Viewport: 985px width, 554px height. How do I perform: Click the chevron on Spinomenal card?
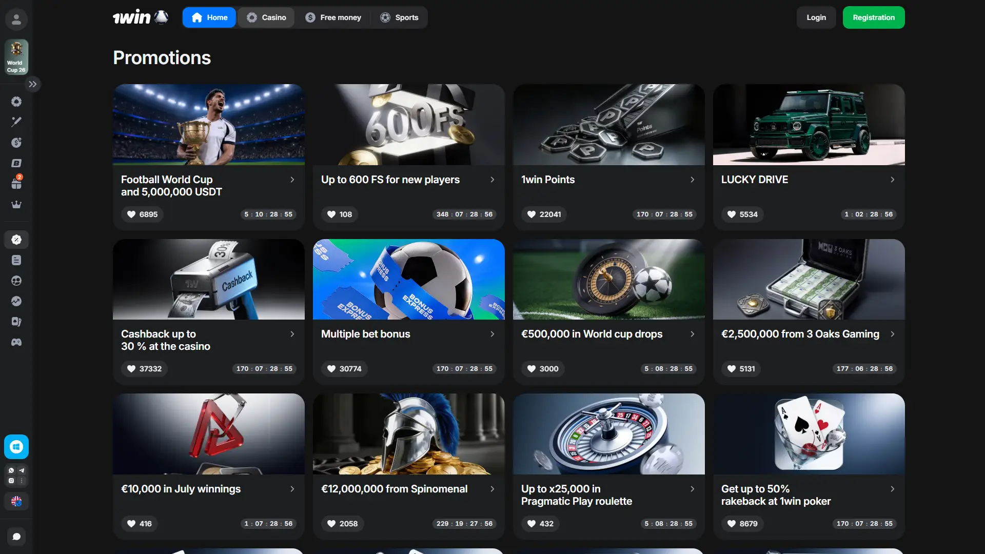[493, 489]
